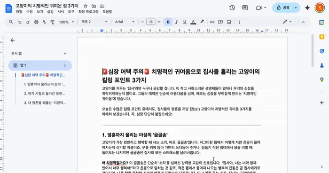Open the 수정 menu
This screenshot has height=173, width=329.
[29, 12]
